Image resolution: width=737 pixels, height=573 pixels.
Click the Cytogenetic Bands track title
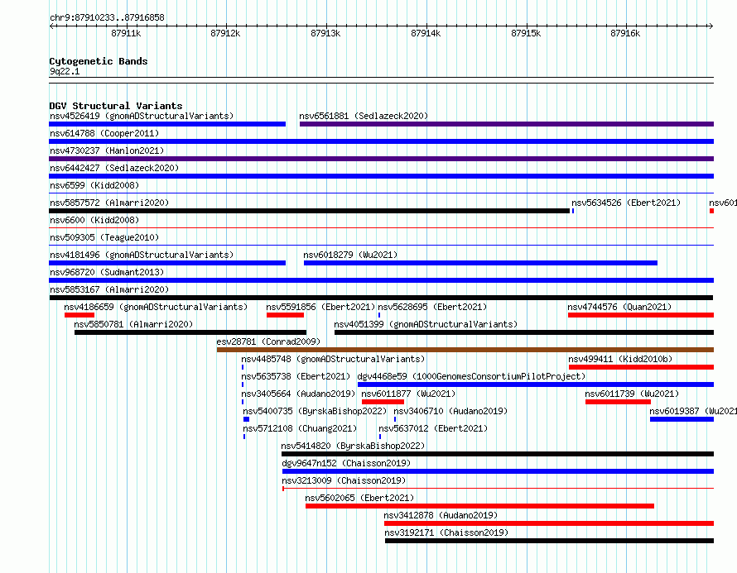[x=99, y=61]
